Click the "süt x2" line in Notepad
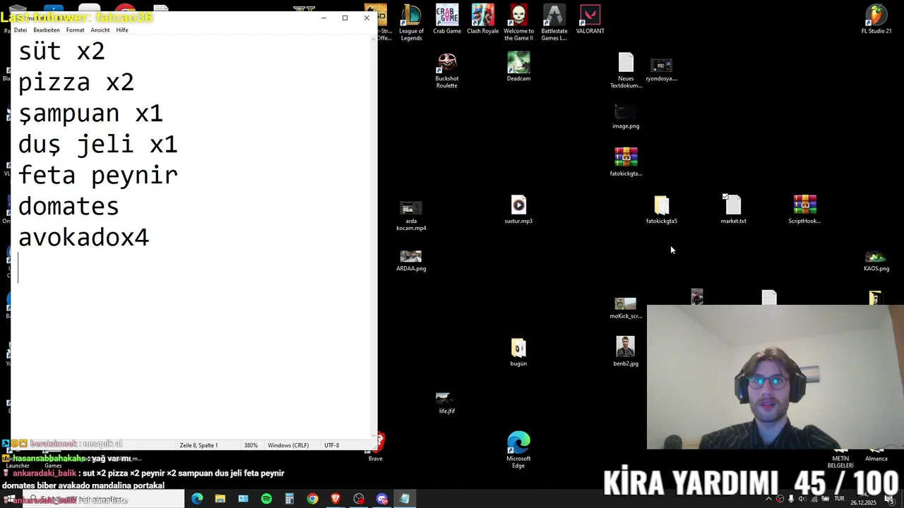Screen dimensions: 904x508 [61, 51]
